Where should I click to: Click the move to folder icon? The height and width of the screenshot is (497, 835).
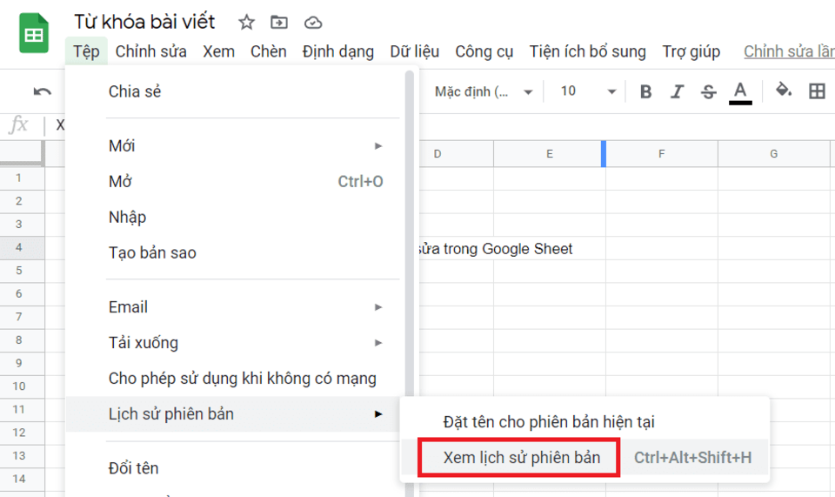click(279, 23)
